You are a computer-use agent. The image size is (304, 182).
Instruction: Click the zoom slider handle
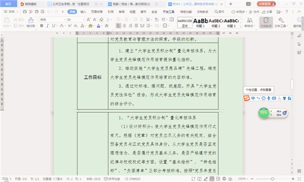[273, 179]
